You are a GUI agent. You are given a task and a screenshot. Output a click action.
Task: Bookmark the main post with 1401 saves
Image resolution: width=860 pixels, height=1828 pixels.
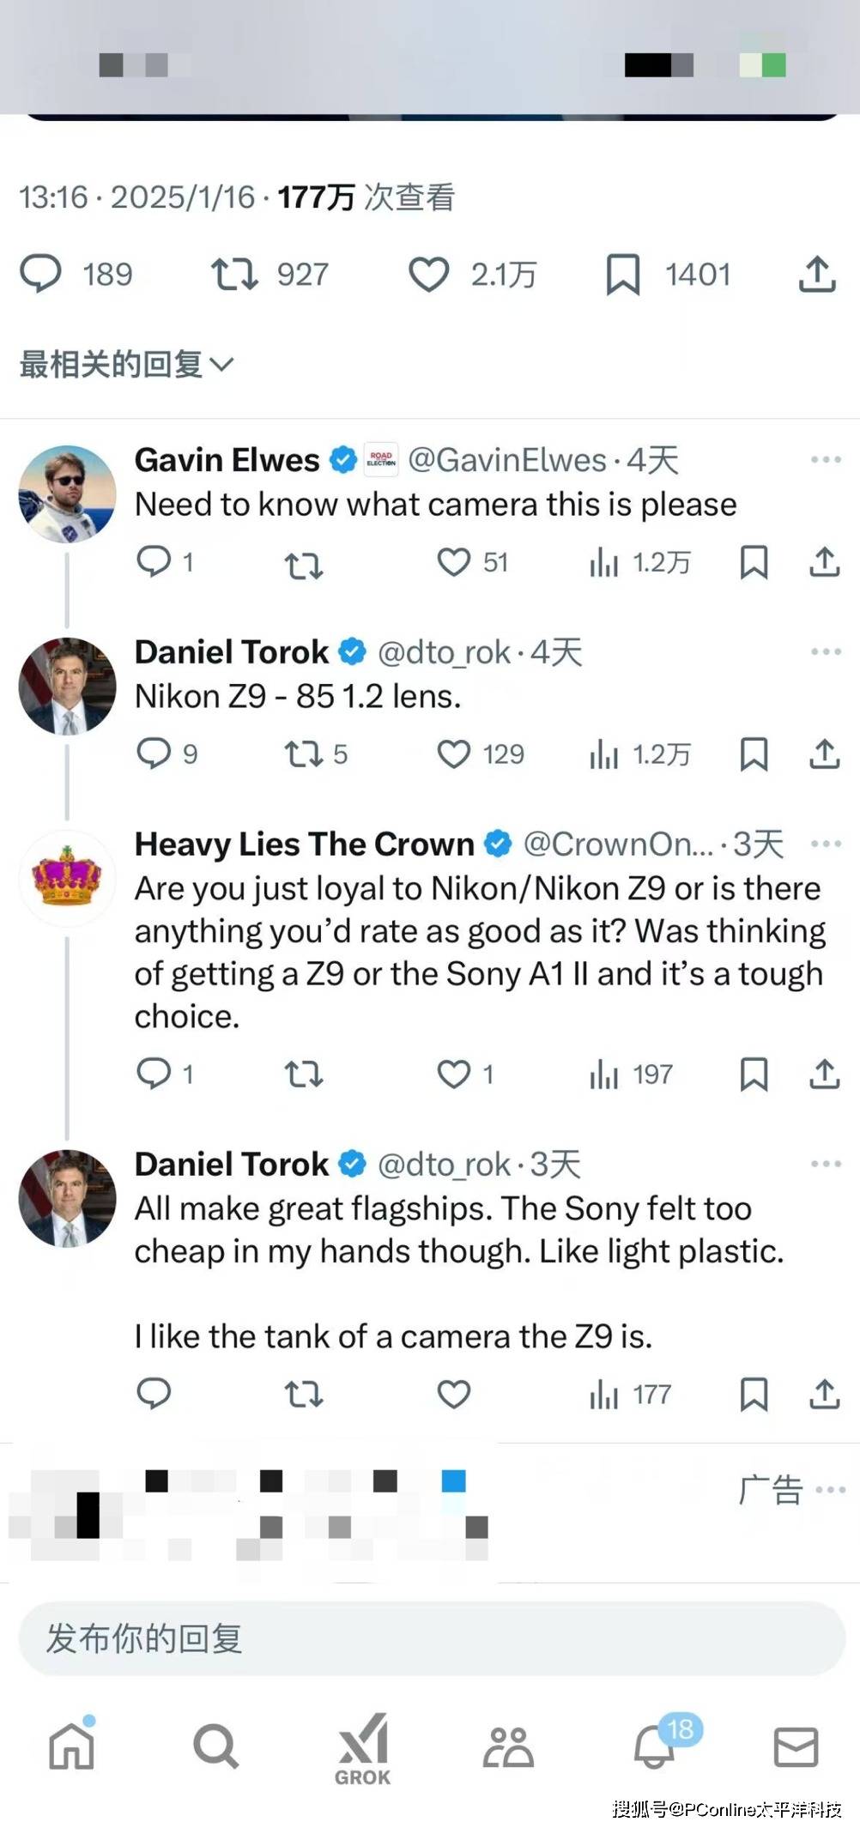(623, 275)
